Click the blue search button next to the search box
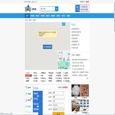Image resolution: width=115 pixels, height=115 pixels. pyautogui.click(x=57, y=9)
